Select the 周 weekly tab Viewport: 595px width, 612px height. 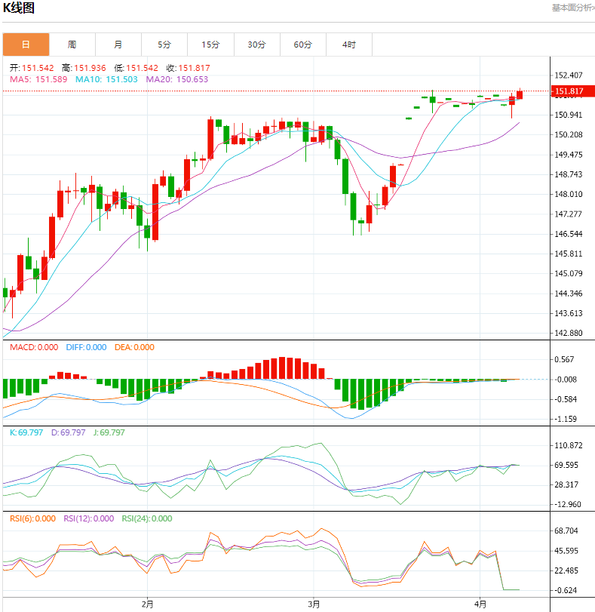72,45
